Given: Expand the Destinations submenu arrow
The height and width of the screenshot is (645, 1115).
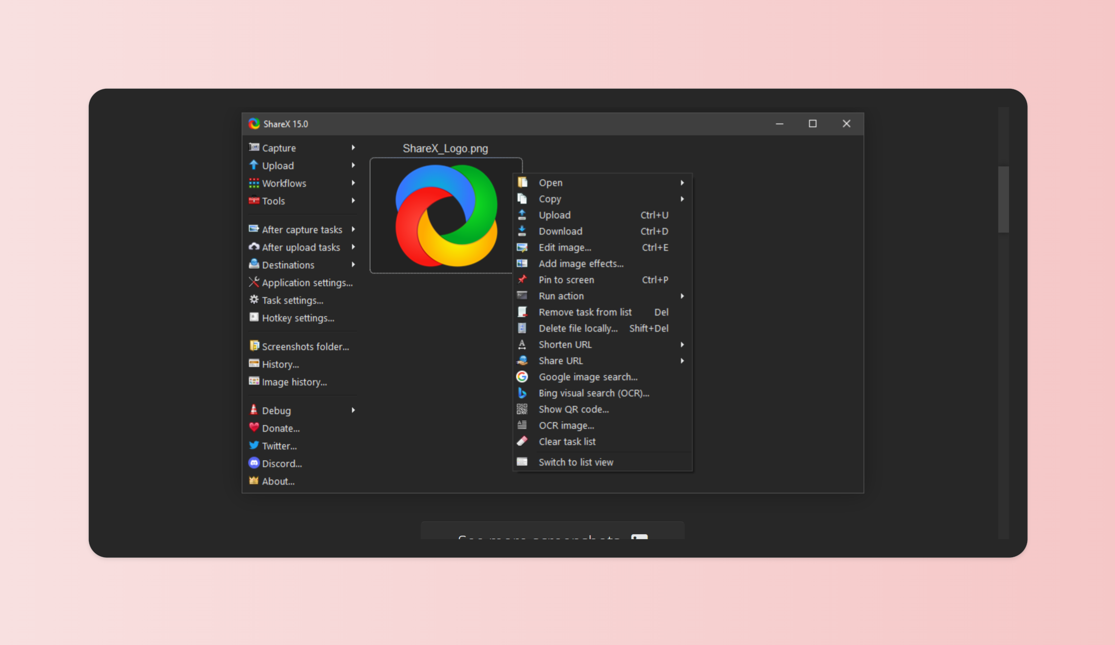Looking at the screenshot, I should tap(353, 264).
